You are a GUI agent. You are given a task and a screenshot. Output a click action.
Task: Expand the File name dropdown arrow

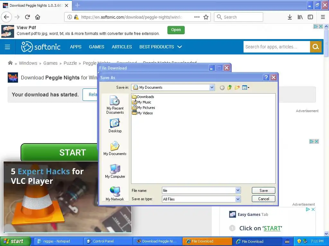pyautogui.click(x=238, y=190)
